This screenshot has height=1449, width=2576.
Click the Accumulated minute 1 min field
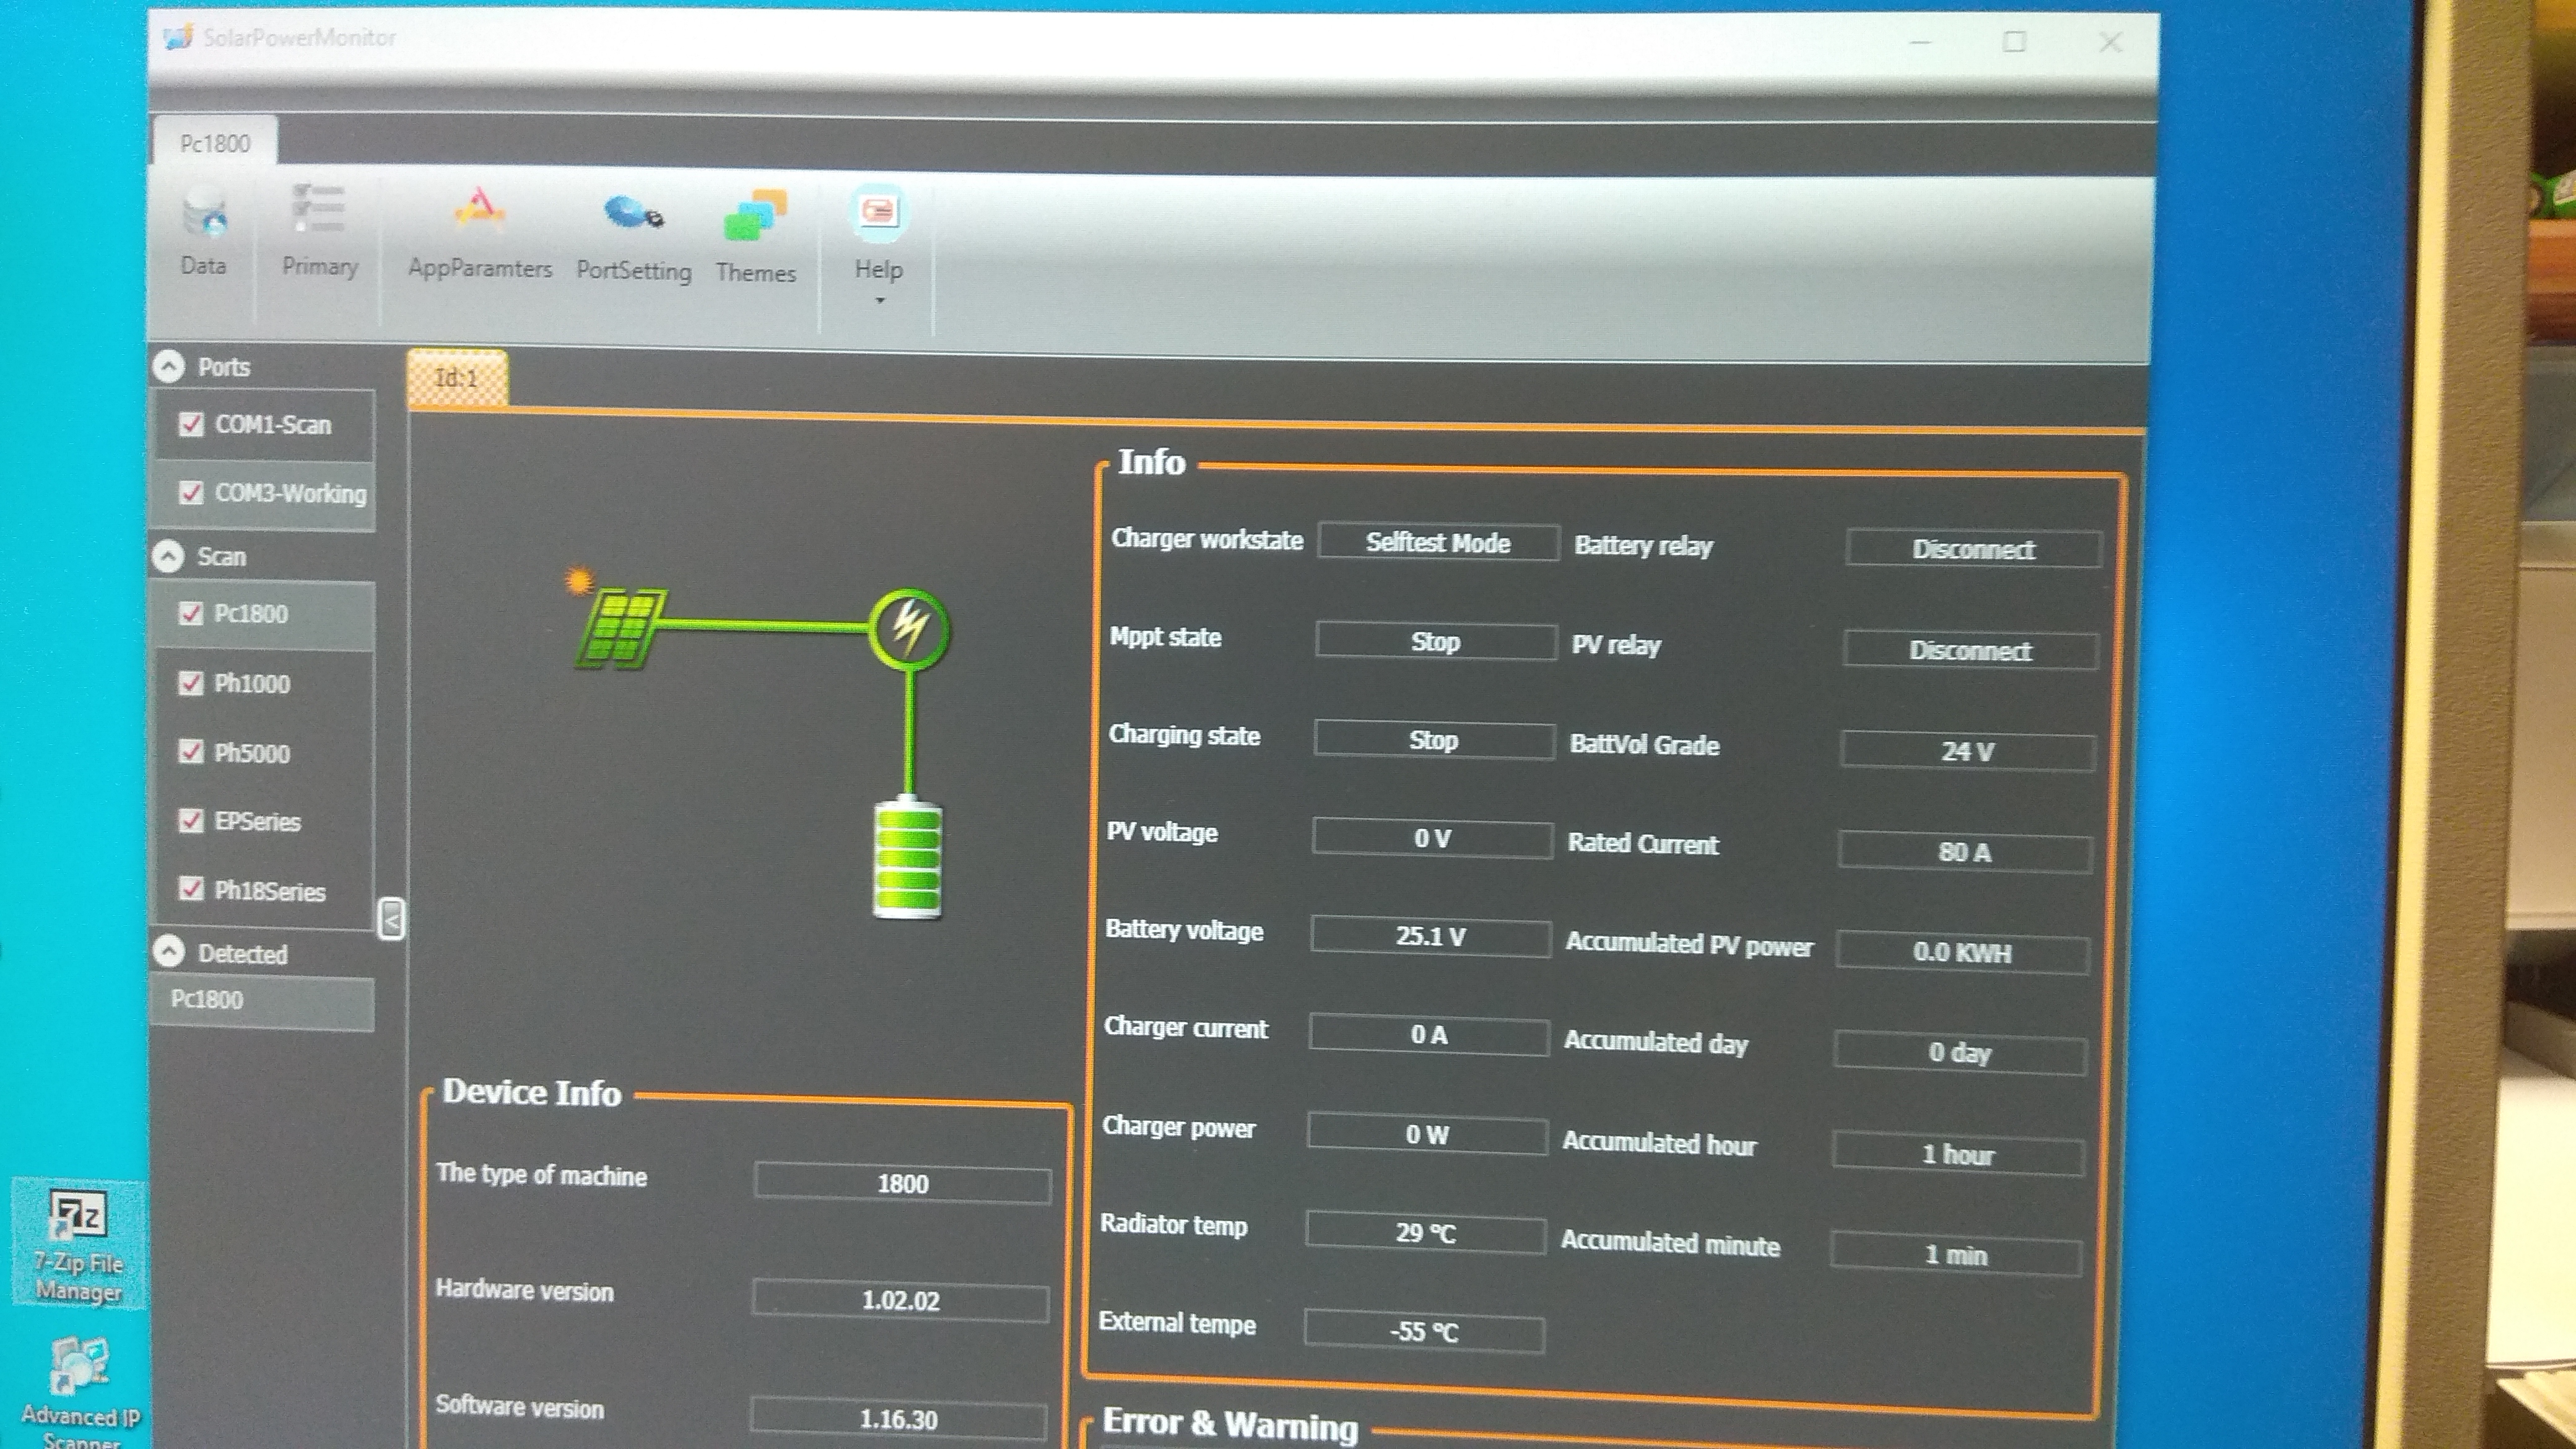click(1956, 1255)
